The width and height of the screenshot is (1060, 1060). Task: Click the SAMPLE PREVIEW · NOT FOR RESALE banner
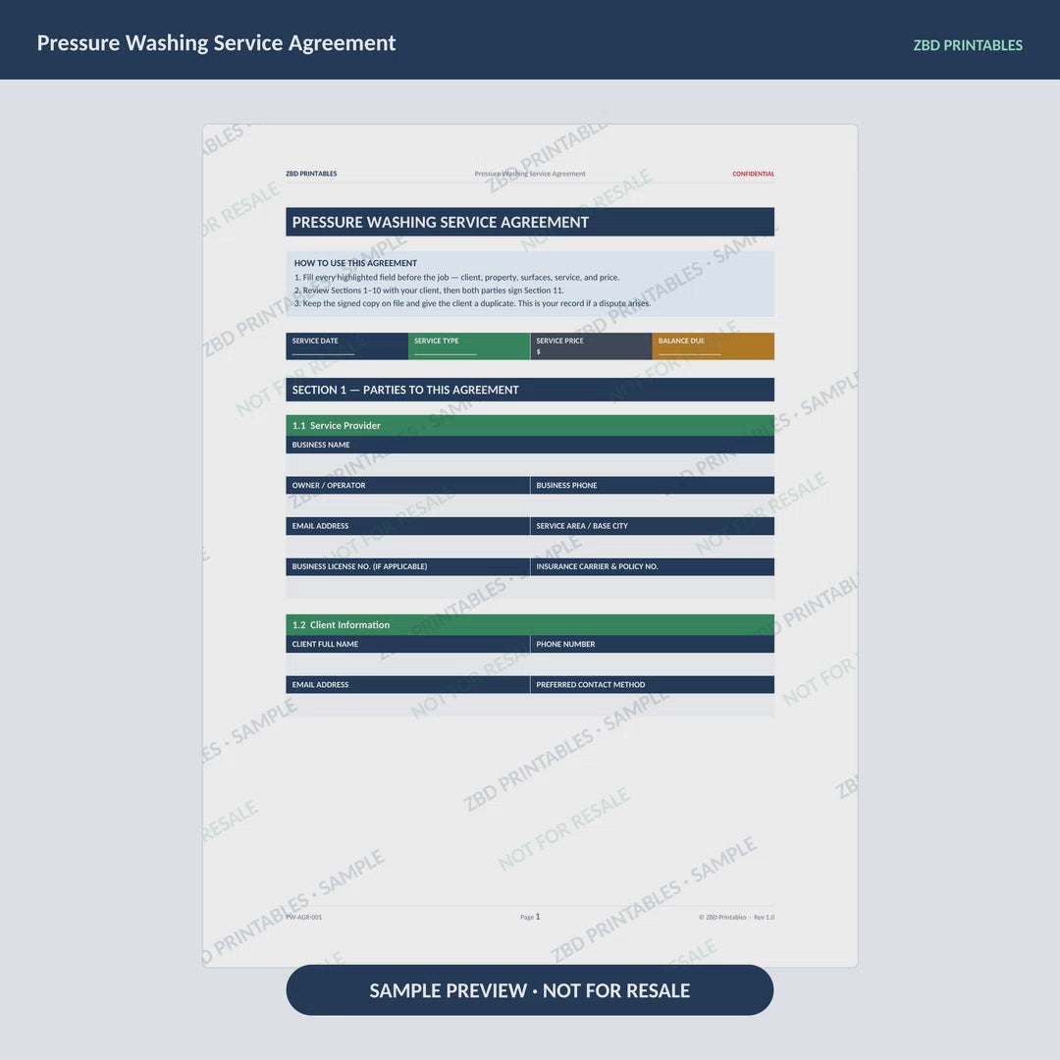529,989
